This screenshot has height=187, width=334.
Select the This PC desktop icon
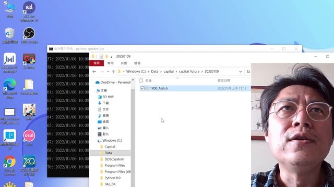[x=9, y=9]
